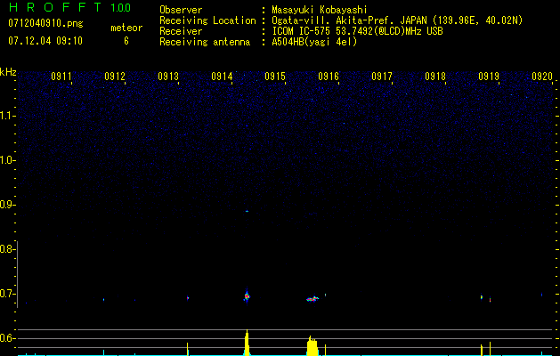Screen dimensions: 560x356
Task: Click receiver value ICOM IC-575 53.7492 MHz
Action: coord(358,31)
